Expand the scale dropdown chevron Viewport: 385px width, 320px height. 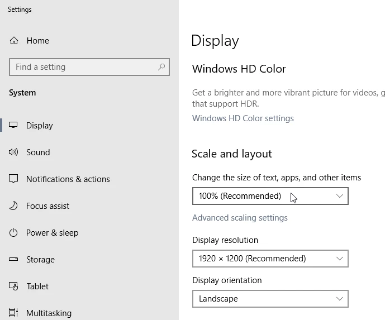click(340, 196)
